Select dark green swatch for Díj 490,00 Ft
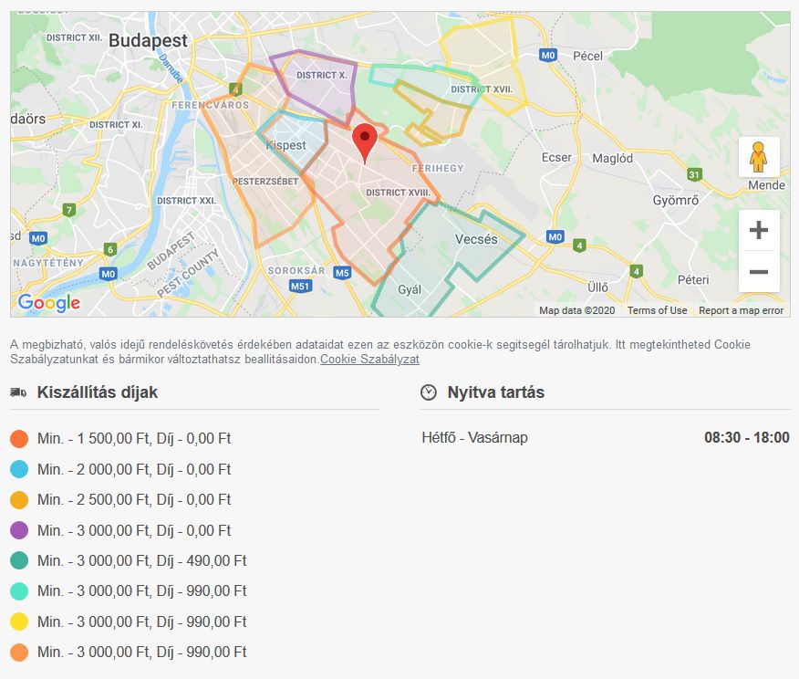 coord(19,560)
